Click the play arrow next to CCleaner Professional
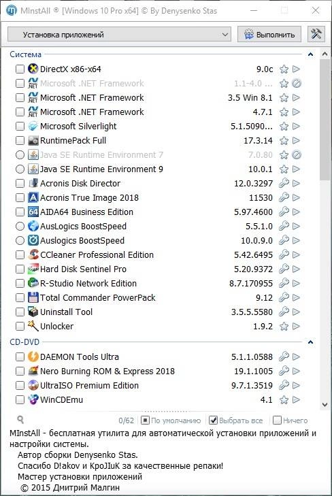 296,254
